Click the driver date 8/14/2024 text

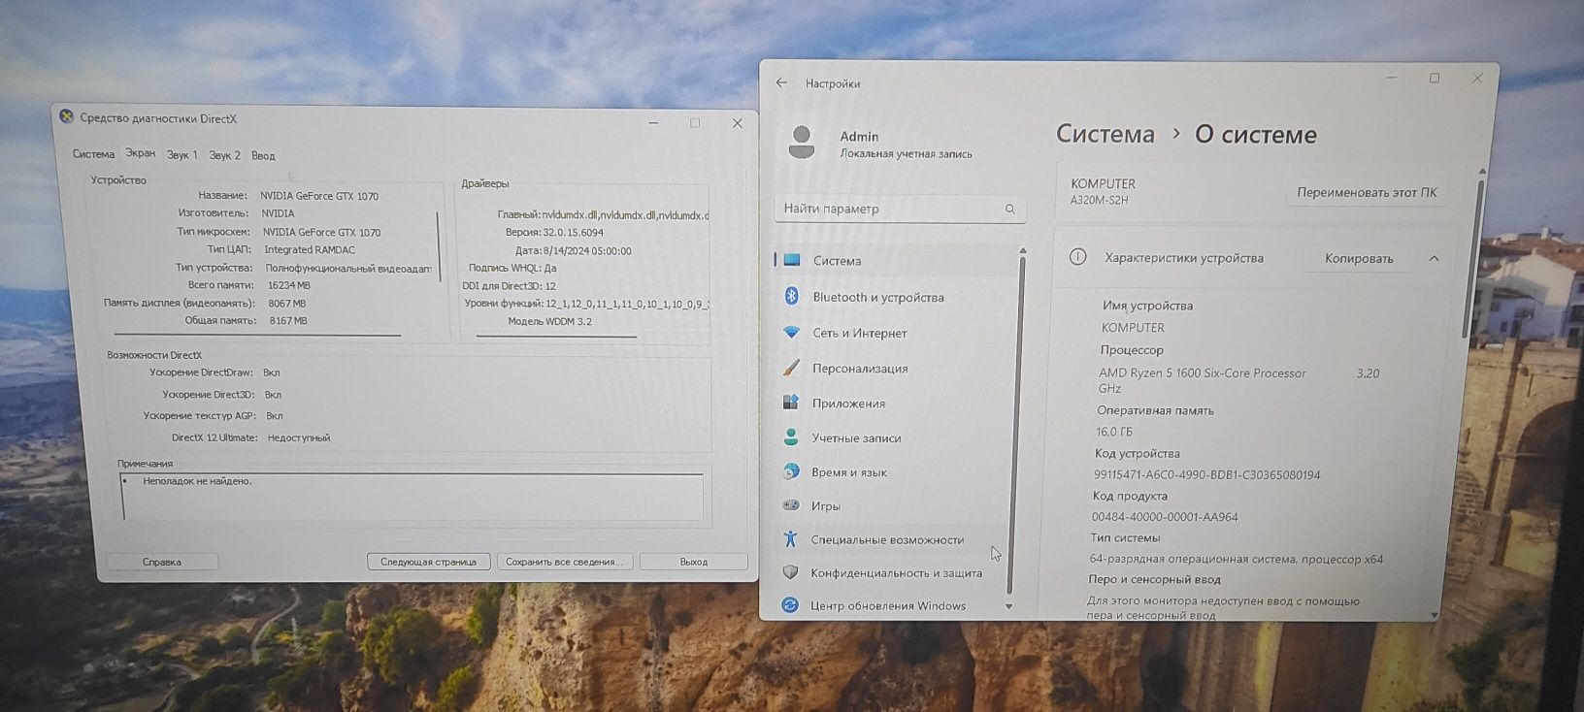click(x=587, y=251)
